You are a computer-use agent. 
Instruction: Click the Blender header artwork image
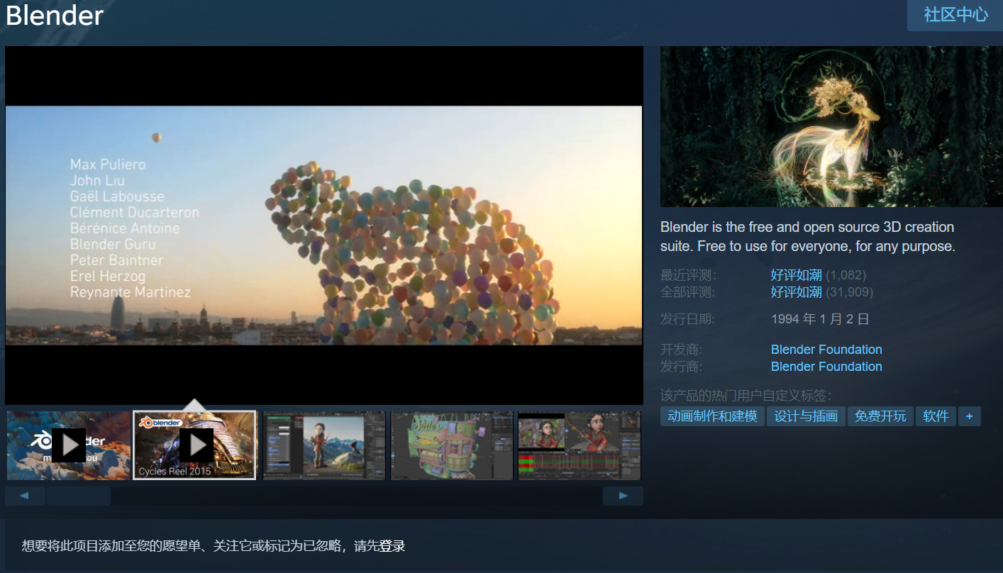(831, 126)
